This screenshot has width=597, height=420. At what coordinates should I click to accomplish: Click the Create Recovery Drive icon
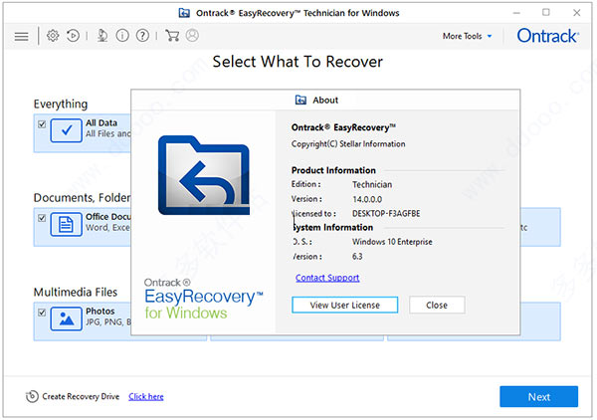click(x=32, y=396)
